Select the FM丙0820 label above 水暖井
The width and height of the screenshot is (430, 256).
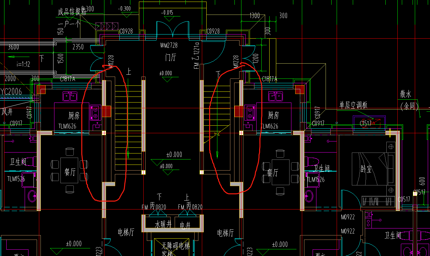pyautogui.click(x=154, y=207)
